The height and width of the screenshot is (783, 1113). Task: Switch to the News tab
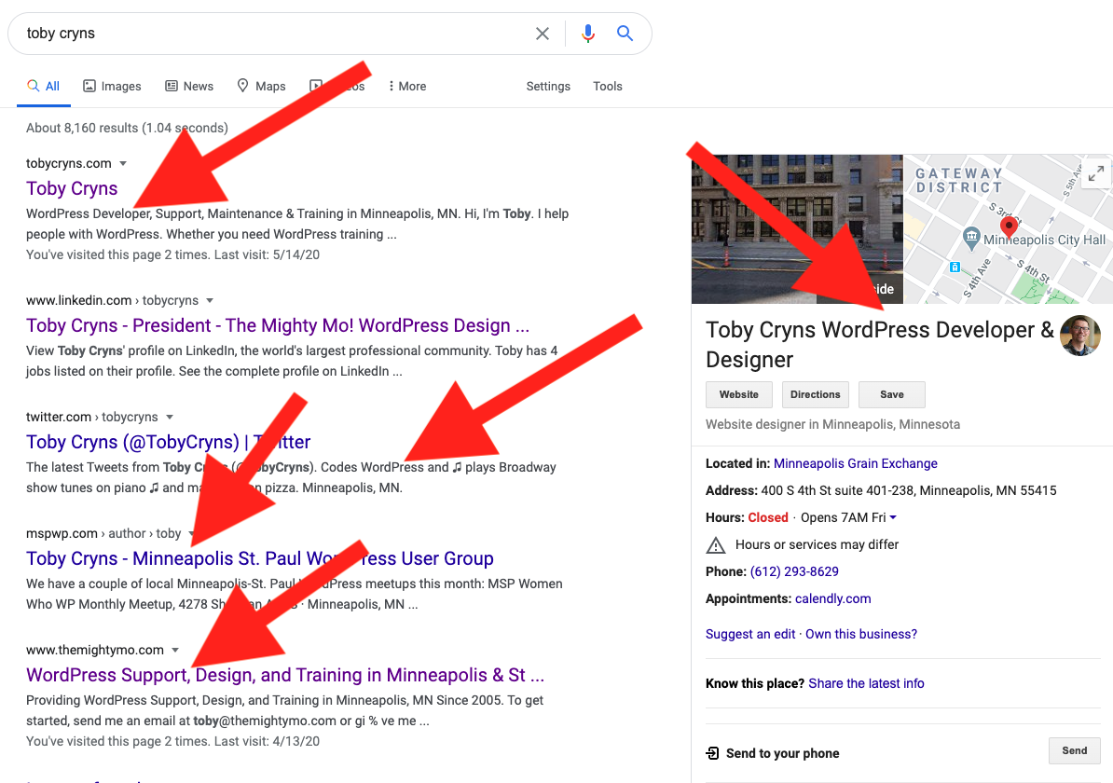(x=189, y=86)
